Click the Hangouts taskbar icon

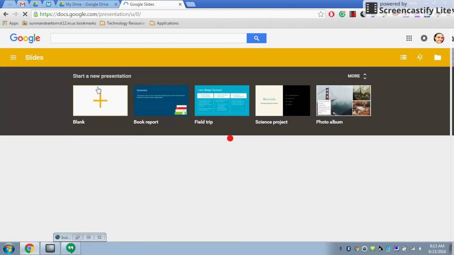pyautogui.click(x=71, y=249)
